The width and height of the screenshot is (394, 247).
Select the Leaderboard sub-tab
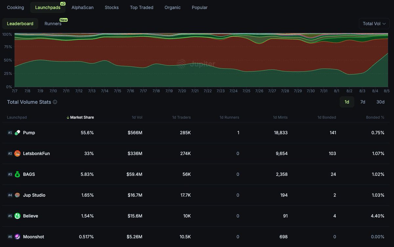20,24
